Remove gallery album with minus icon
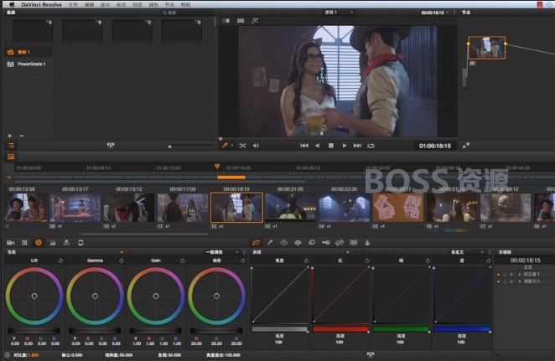The image size is (555, 361). 22,136
